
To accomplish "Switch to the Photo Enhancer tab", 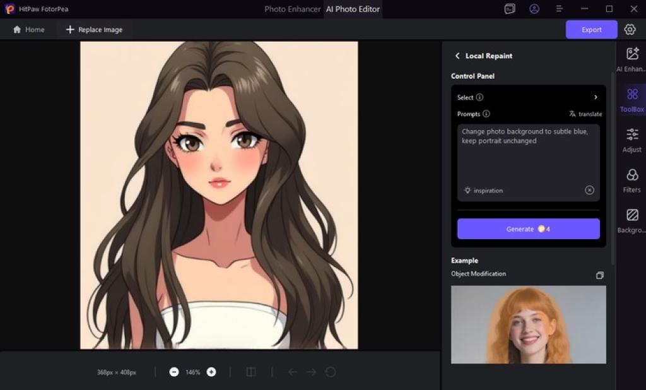I will point(292,9).
